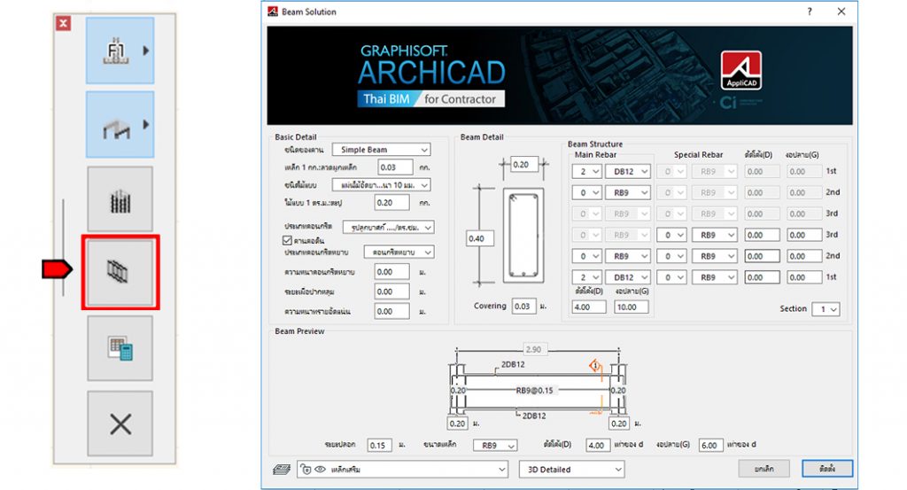Click the RB9@0.15 stirrup label in preview

[534, 391]
